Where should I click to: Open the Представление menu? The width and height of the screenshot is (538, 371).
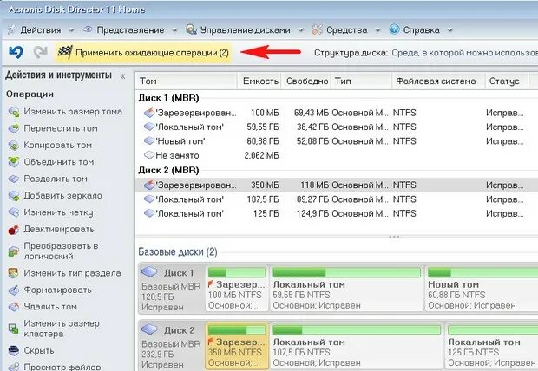coord(130,30)
